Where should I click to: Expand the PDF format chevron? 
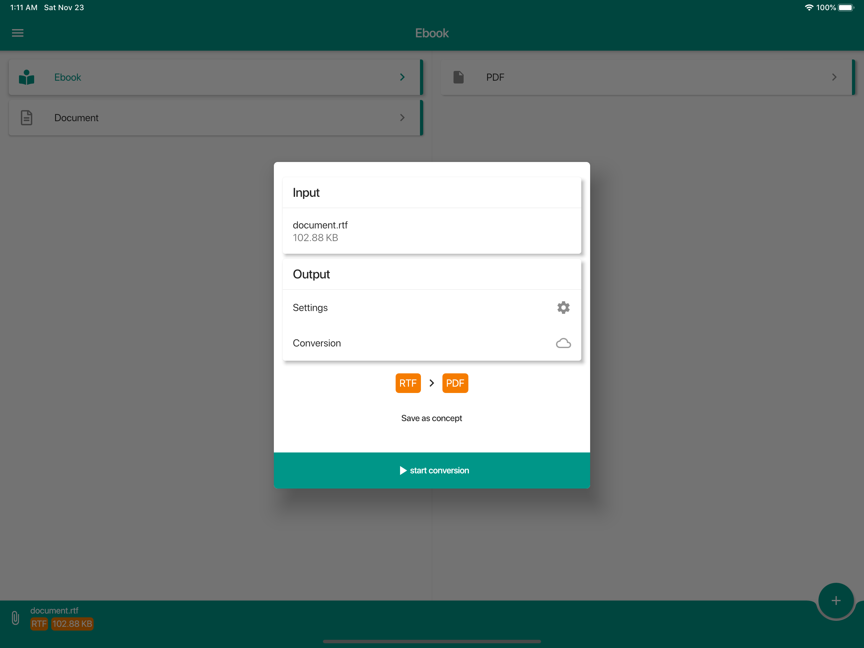(x=834, y=78)
